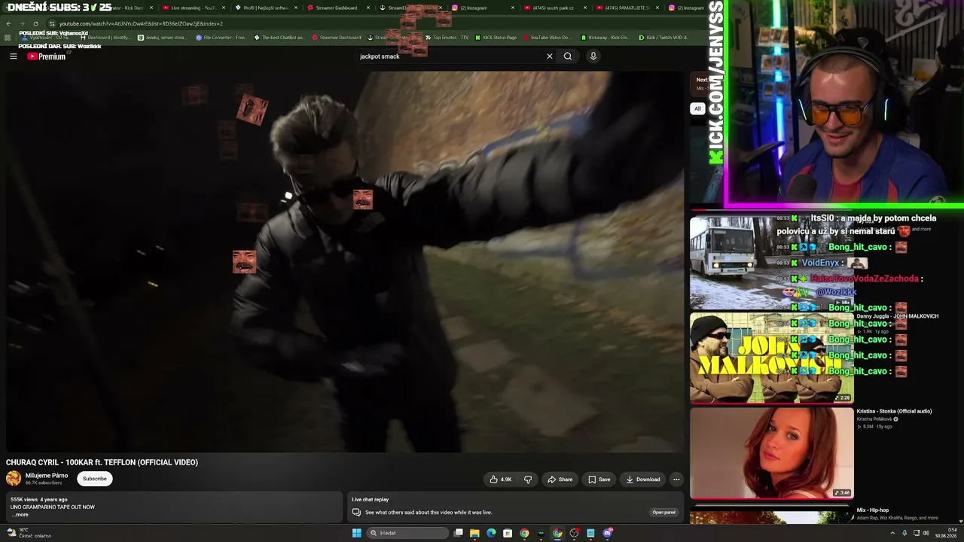Select the 'All' filter chip
The height and width of the screenshot is (542, 964).
point(697,108)
